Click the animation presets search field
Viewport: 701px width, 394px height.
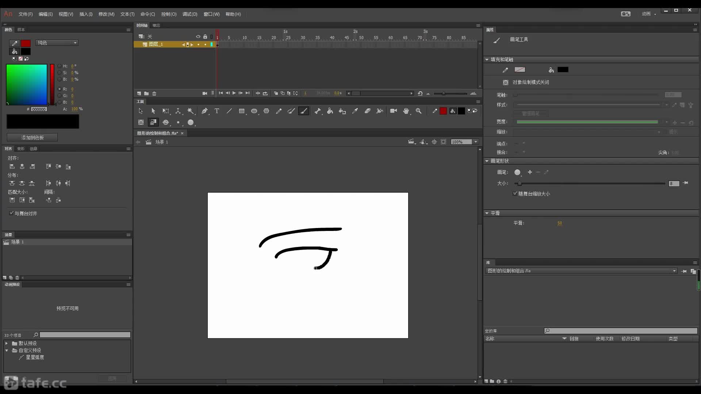(x=85, y=335)
